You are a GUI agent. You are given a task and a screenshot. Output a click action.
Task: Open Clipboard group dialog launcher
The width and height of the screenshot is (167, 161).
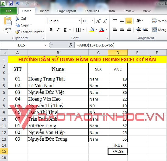(43, 38)
